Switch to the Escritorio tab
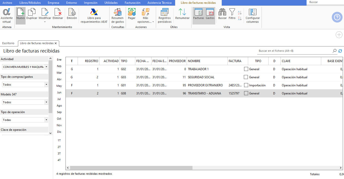Viewport: 344px width, 179px height. [x=8, y=43]
